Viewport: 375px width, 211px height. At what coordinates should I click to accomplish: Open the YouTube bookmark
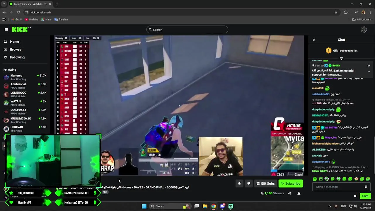(x=31, y=20)
